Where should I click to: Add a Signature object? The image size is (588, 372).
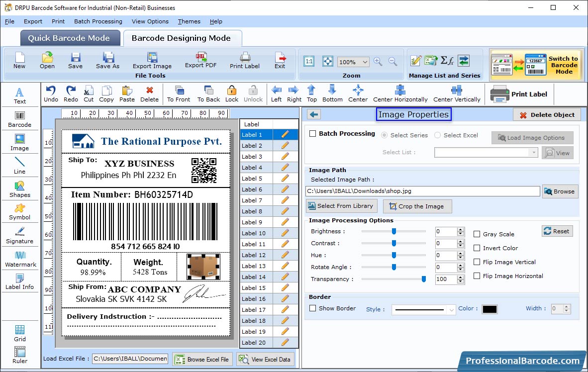click(x=19, y=236)
